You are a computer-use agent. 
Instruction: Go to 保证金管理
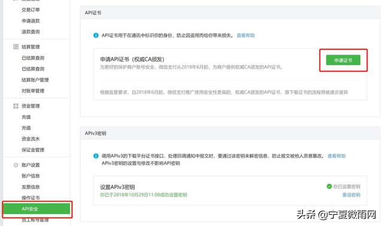(x=33, y=150)
